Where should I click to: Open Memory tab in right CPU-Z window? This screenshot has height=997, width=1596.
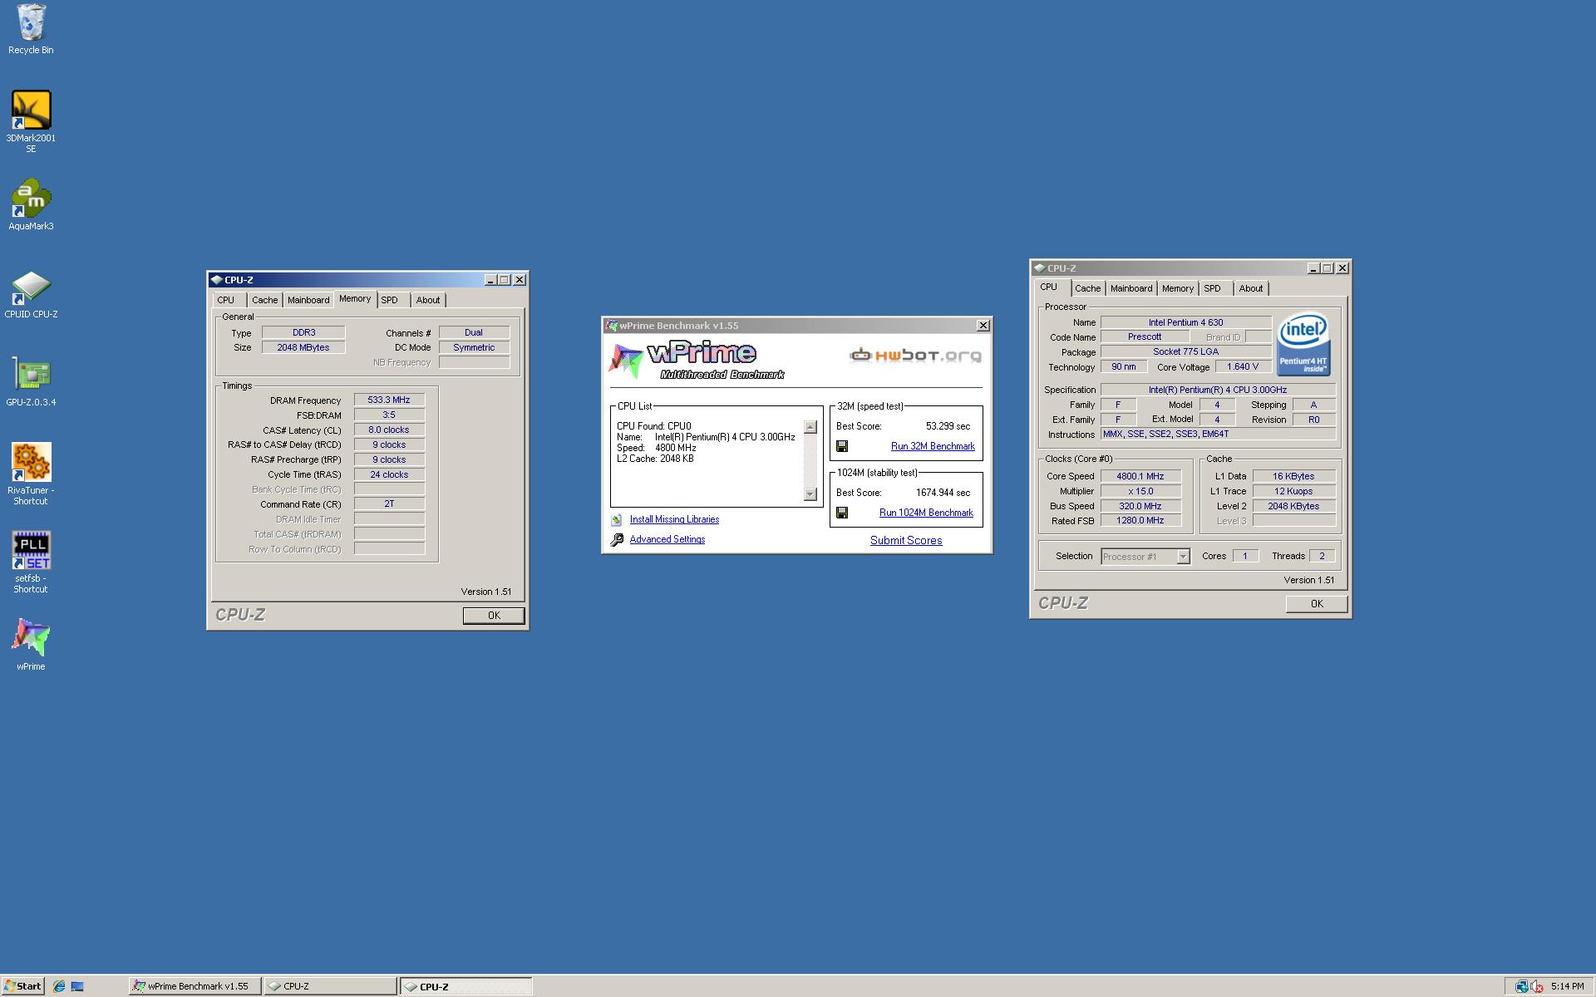point(1178,289)
